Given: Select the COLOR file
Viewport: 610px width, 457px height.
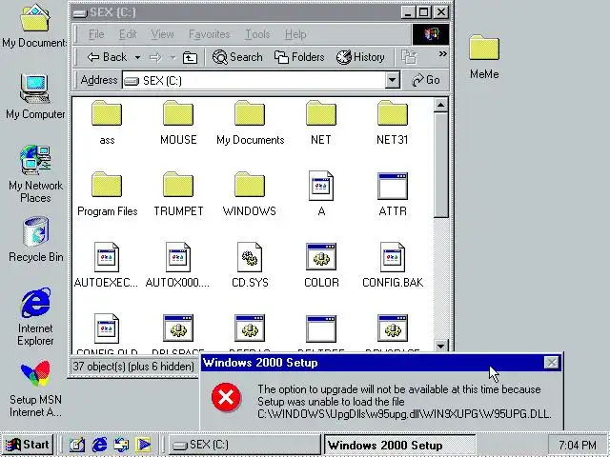Looking at the screenshot, I should tap(321, 265).
